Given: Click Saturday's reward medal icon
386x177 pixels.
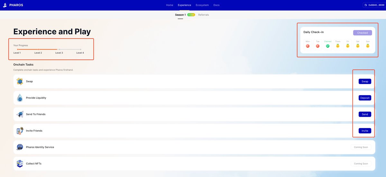Looking at the screenshot, I should click(358, 46).
